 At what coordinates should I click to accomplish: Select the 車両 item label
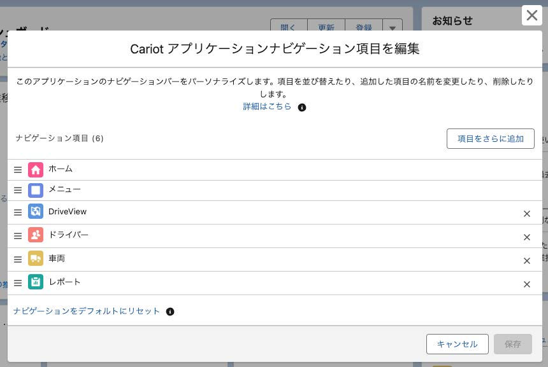click(57, 258)
